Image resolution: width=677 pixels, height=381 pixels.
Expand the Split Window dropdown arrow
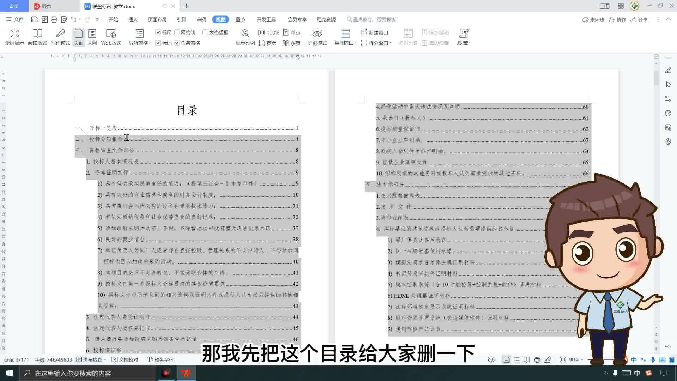pyautogui.click(x=391, y=43)
